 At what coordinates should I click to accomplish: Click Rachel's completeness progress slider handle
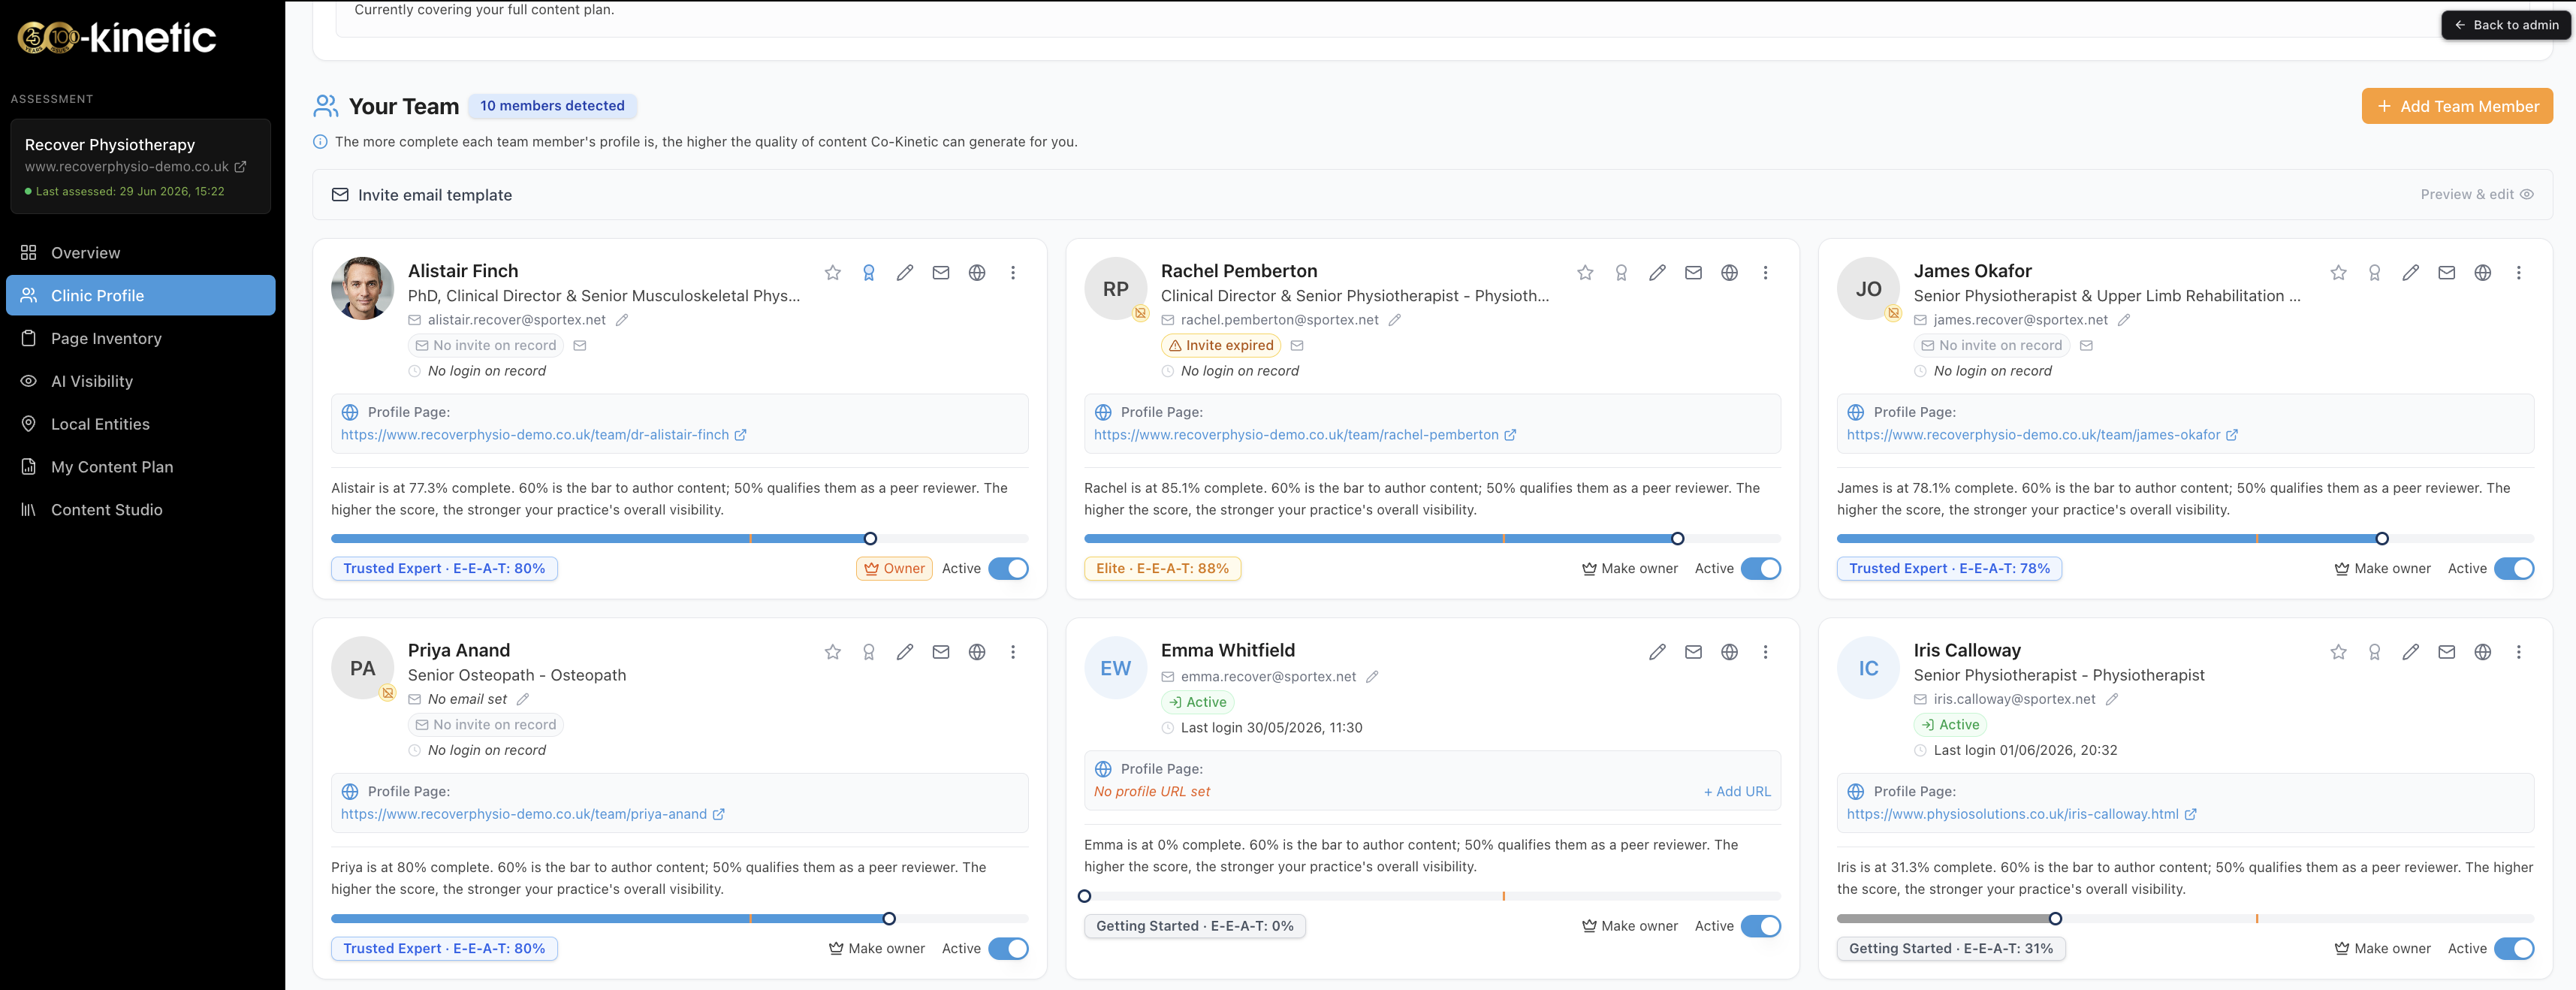coord(1677,539)
